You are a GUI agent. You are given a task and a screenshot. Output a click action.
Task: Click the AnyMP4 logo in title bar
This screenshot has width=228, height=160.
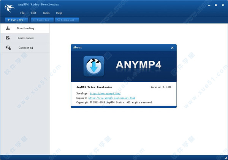click(x=9, y=8)
